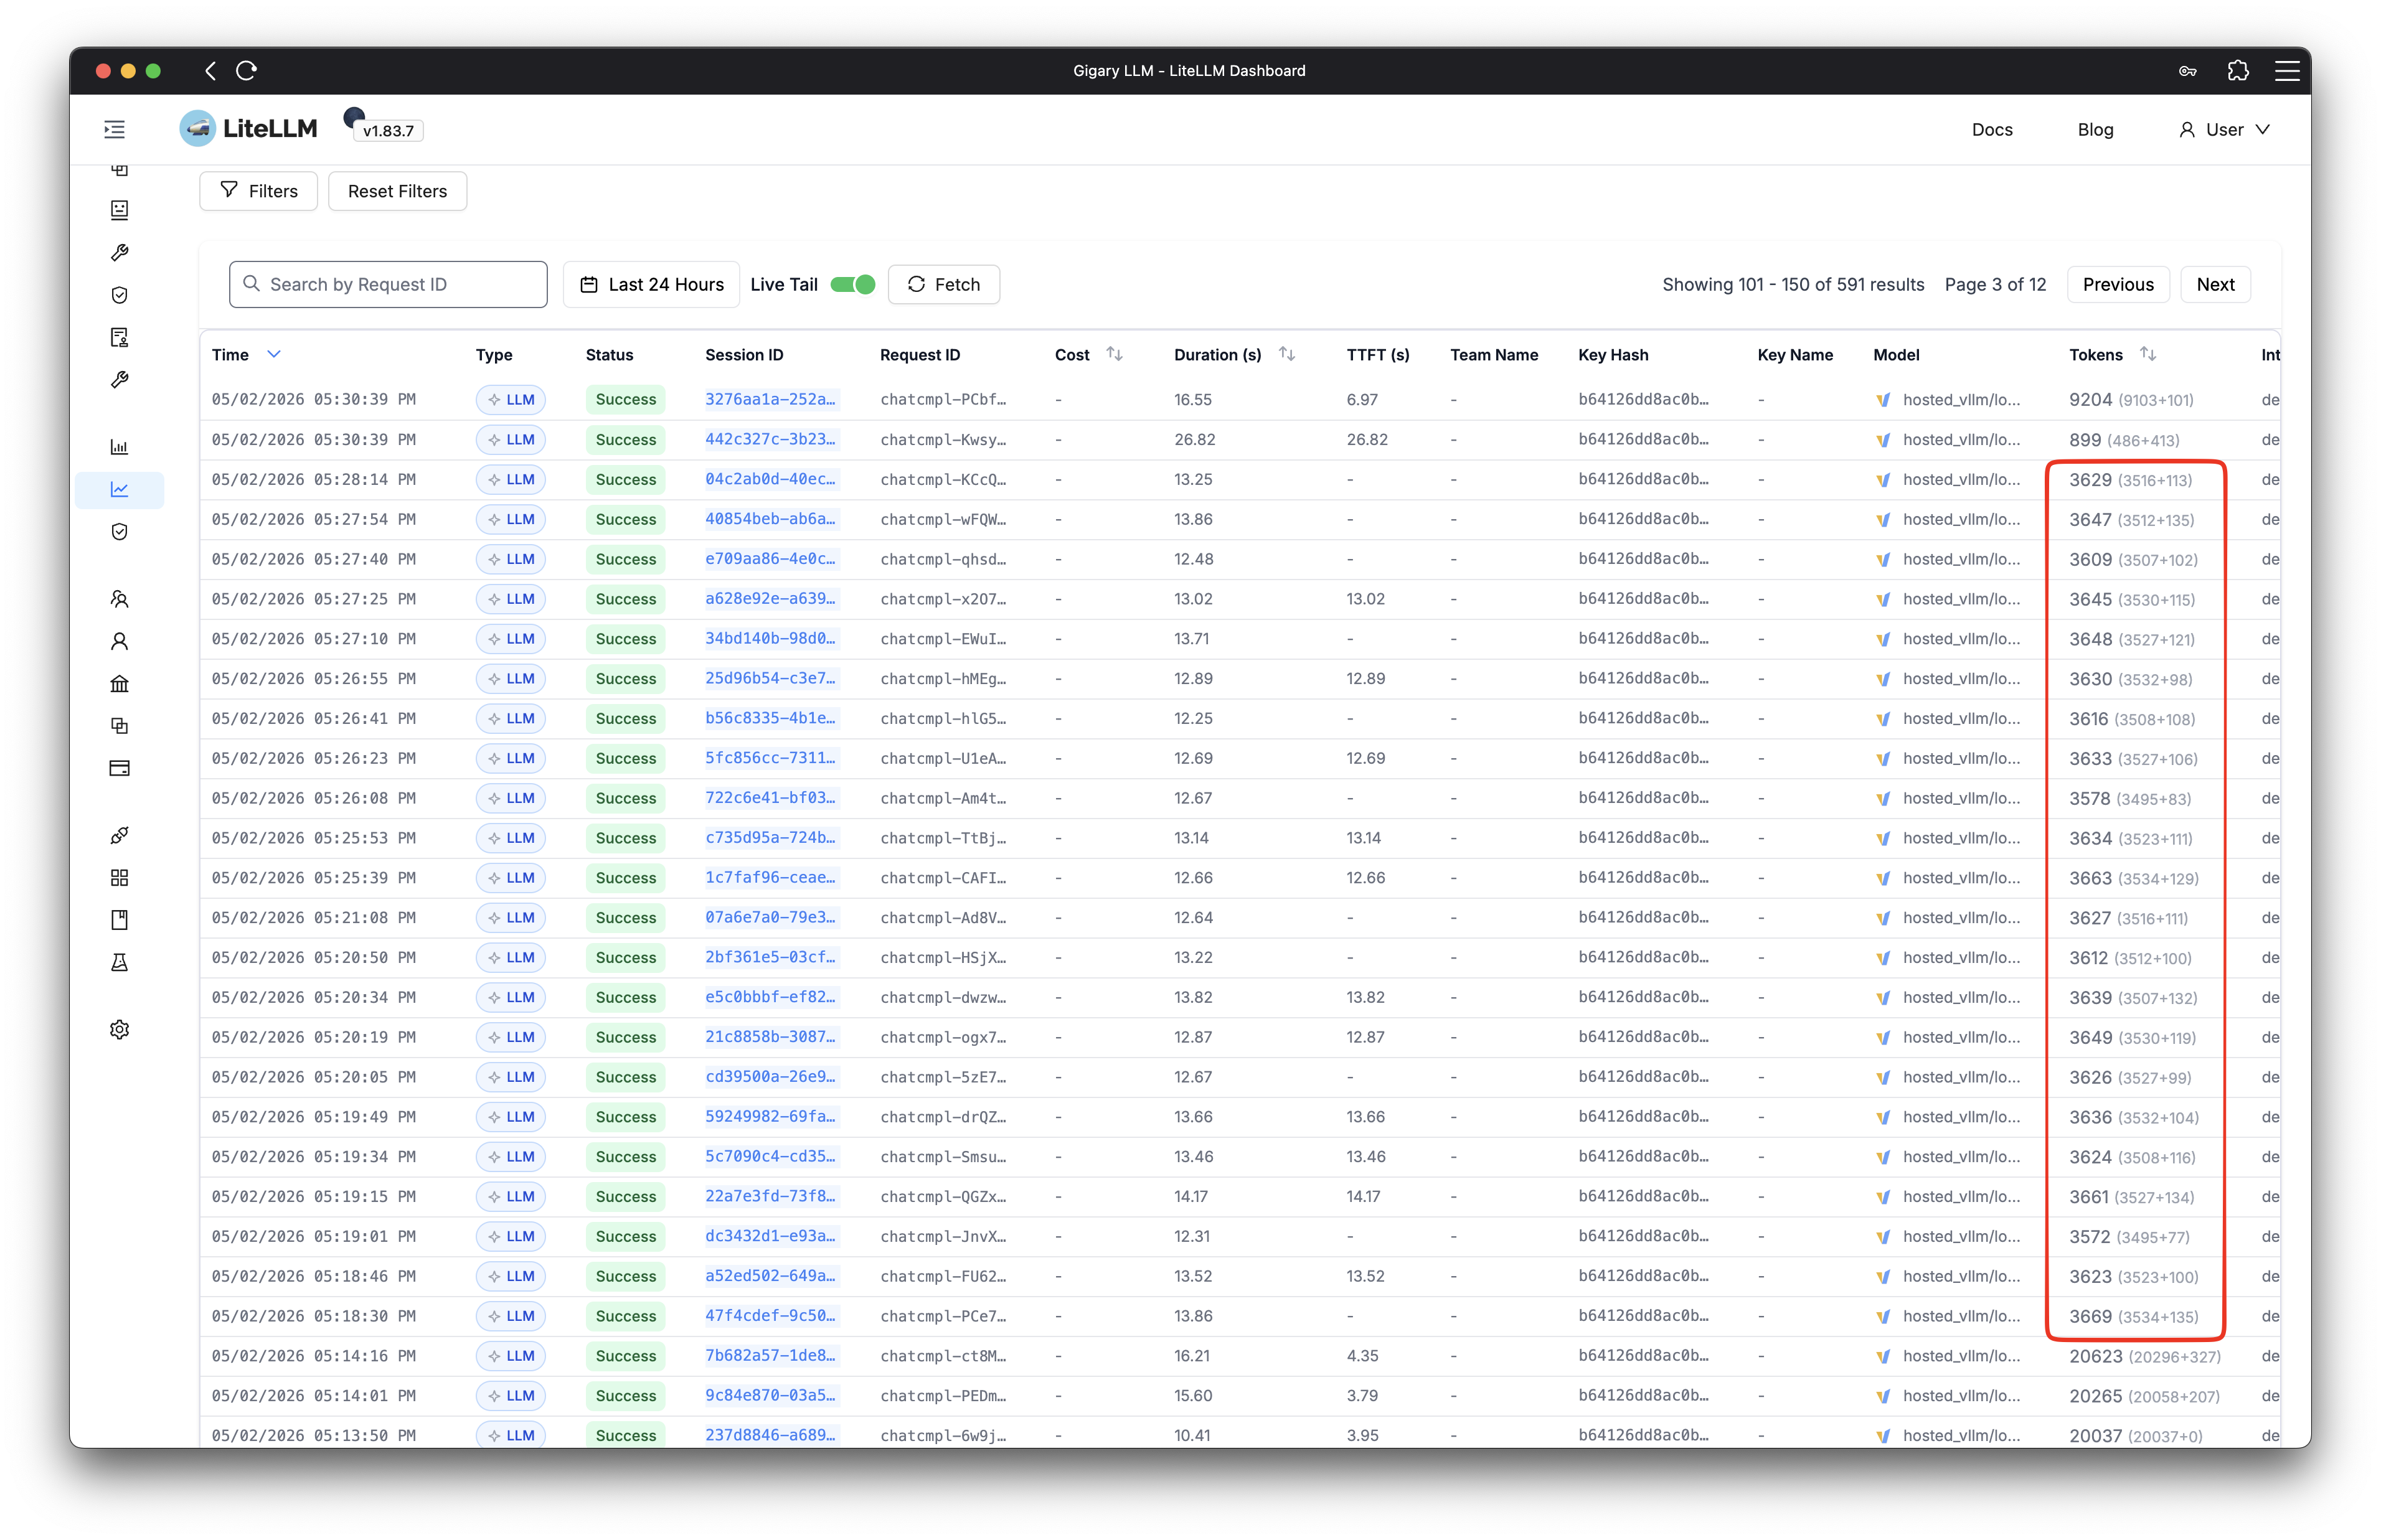Click duration value 26.82

coord(1194,439)
